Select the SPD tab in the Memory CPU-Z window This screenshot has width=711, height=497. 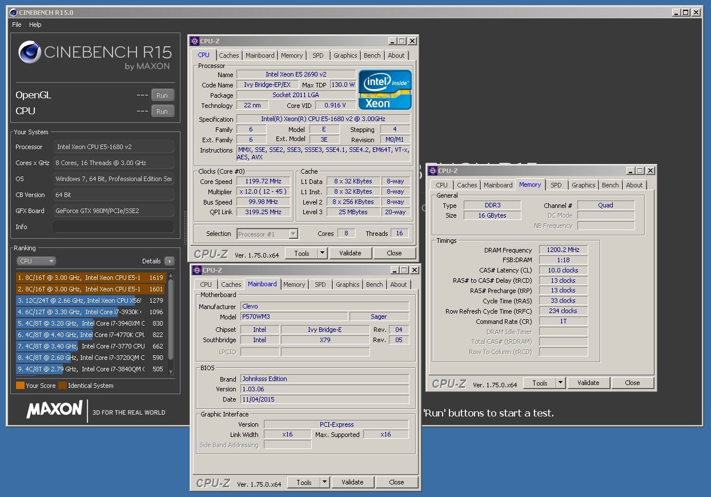pyautogui.click(x=556, y=185)
